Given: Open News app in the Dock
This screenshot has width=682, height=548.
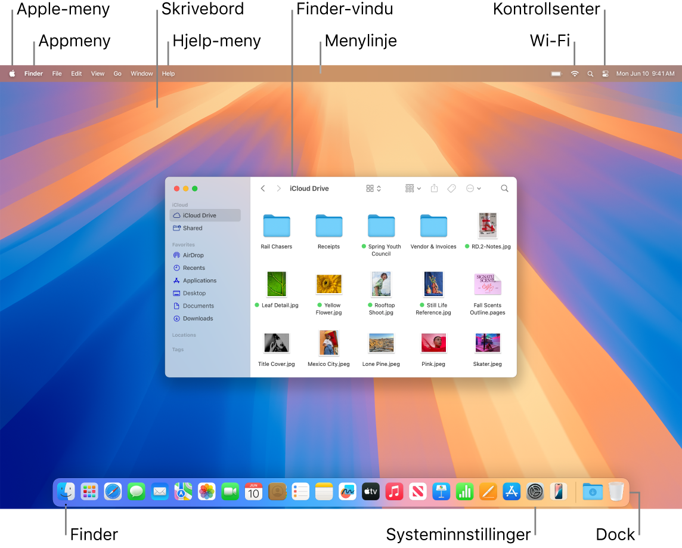Looking at the screenshot, I should click(x=418, y=492).
